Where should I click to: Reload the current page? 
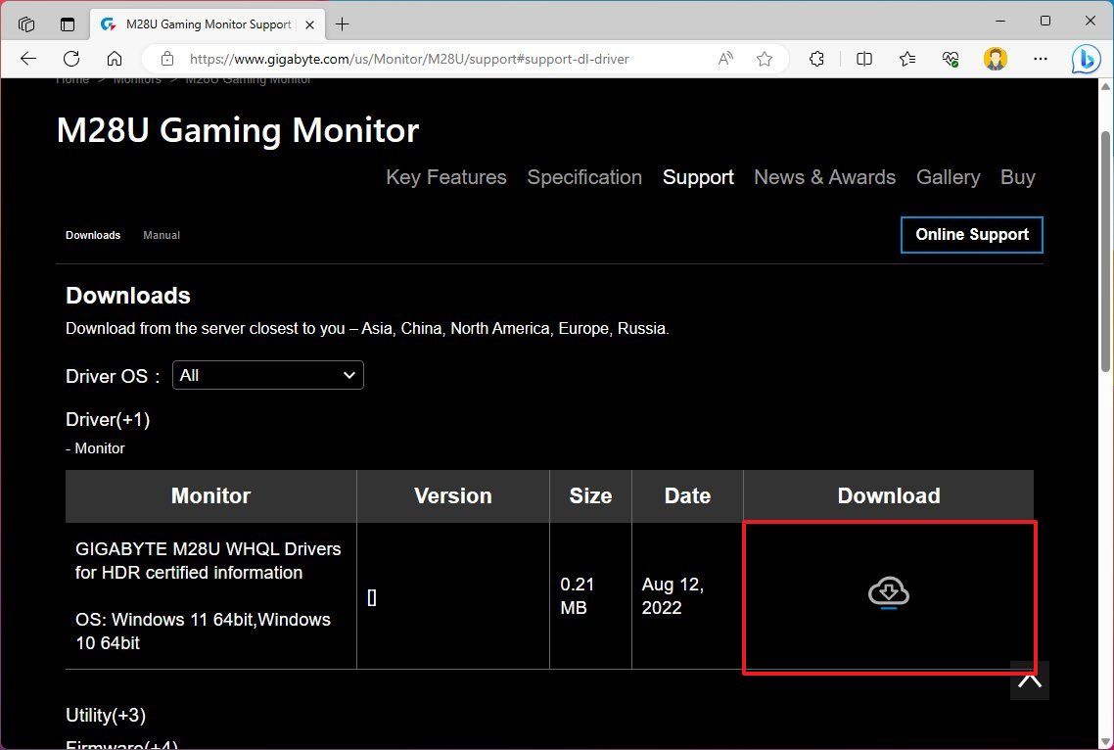(x=70, y=59)
